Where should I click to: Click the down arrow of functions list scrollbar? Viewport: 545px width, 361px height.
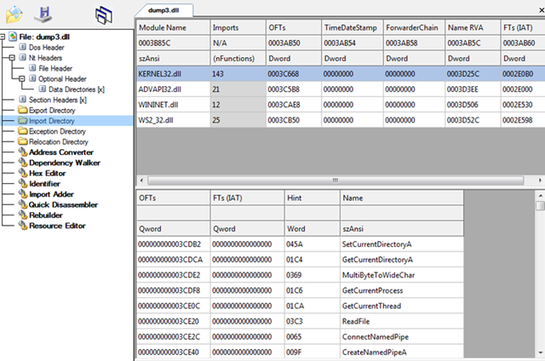(x=540, y=352)
